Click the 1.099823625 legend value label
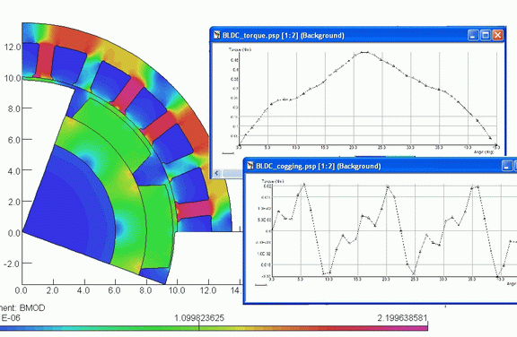Viewport: 517px width, 337px height. 199,318
